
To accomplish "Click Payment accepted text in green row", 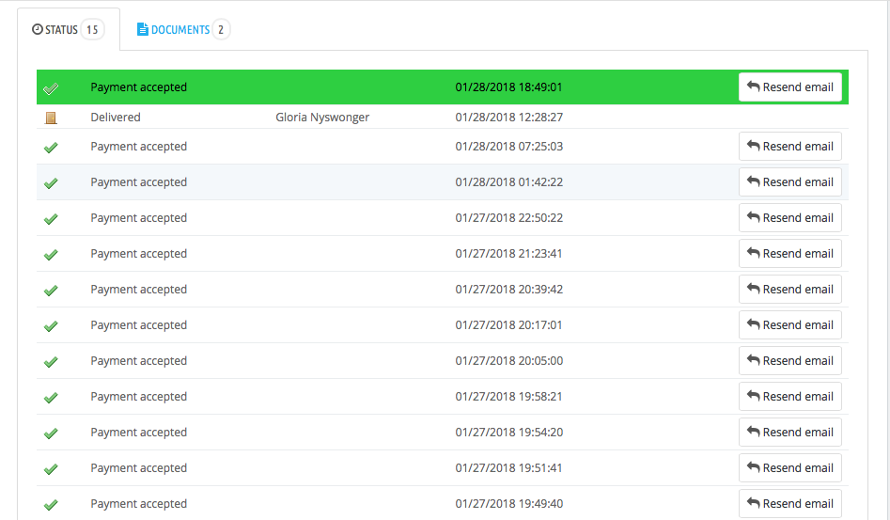I will [139, 87].
